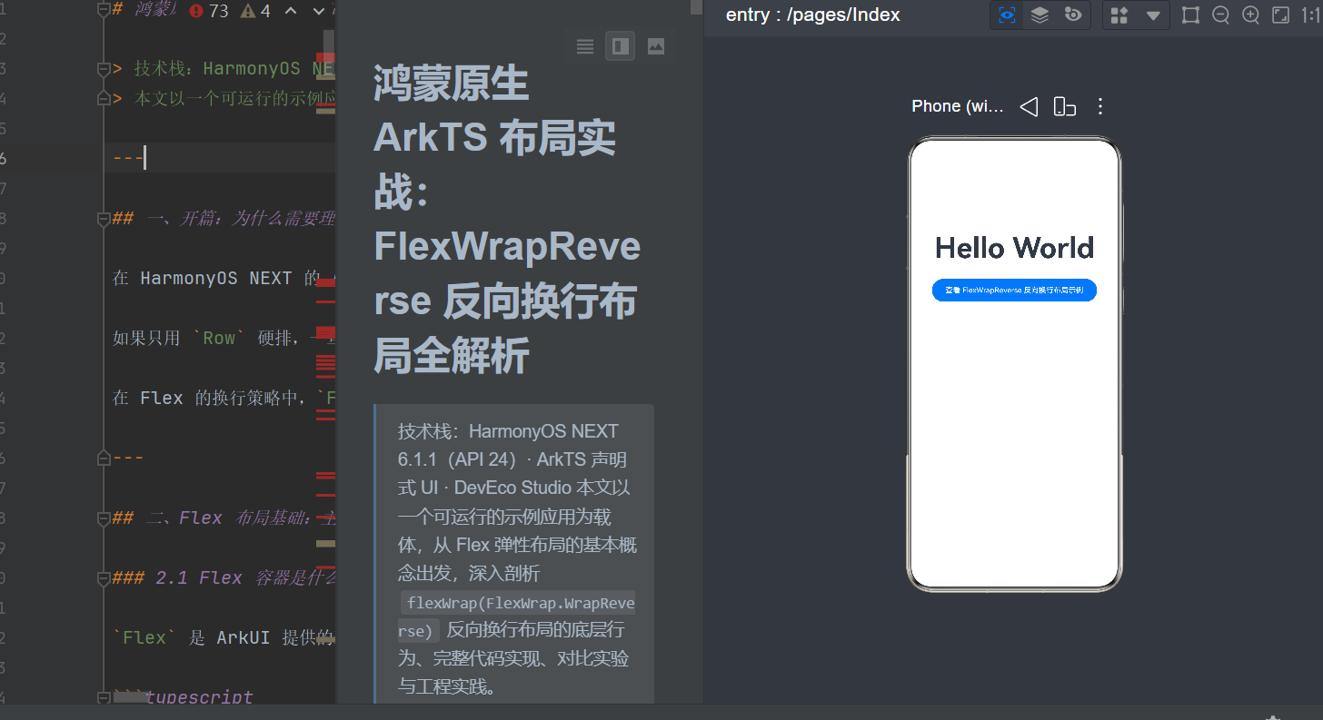Click the entry : /pages/Index path label
The image size is (1323, 720).
pos(812,15)
